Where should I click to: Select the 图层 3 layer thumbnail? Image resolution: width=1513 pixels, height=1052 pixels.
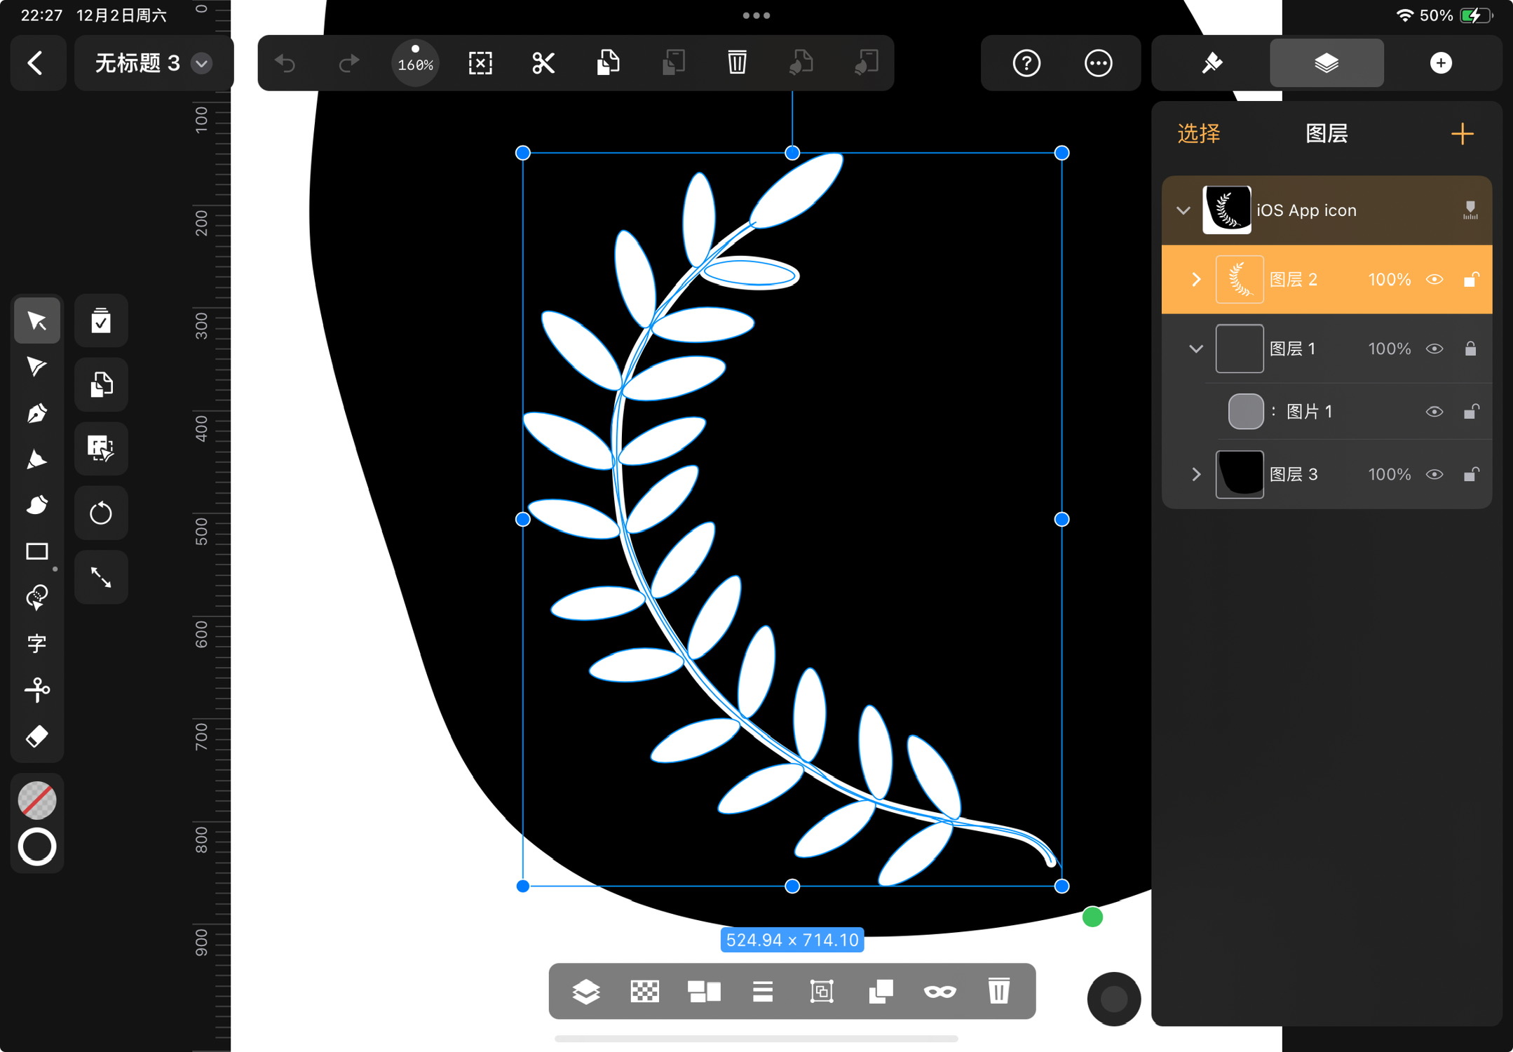(1240, 474)
